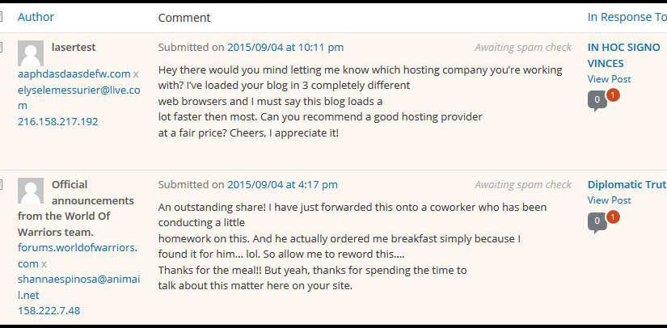
Task: Sort by the In Response To column
Action: [627, 17]
